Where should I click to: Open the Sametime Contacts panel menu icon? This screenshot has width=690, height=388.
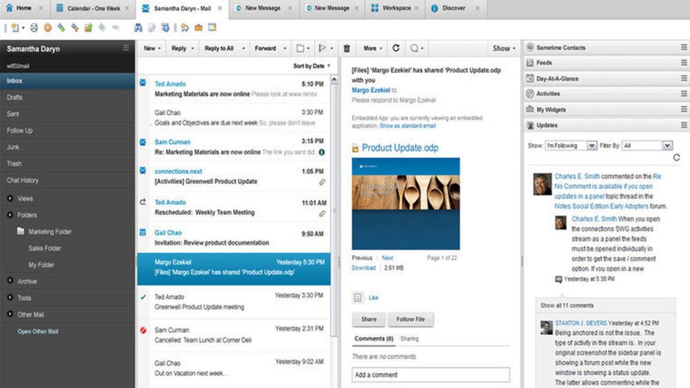pos(684,47)
